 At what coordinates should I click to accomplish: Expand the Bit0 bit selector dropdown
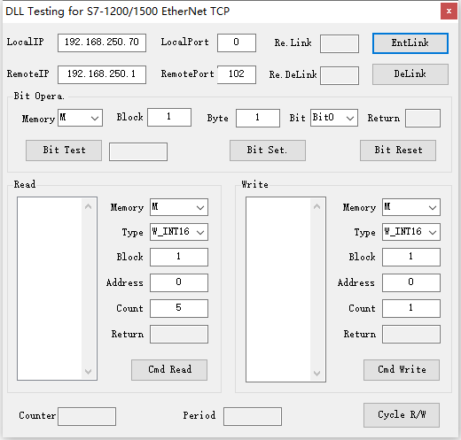(x=334, y=118)
